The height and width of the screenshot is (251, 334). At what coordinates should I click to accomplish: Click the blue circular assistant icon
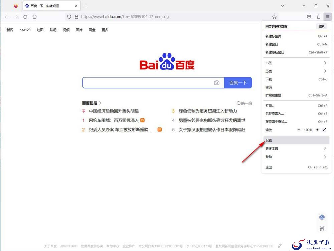pyautogui.click(x=322, y=217)
